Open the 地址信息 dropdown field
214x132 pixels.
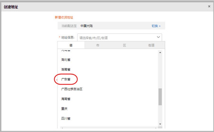pyautogui.click(x=119, y=38)
